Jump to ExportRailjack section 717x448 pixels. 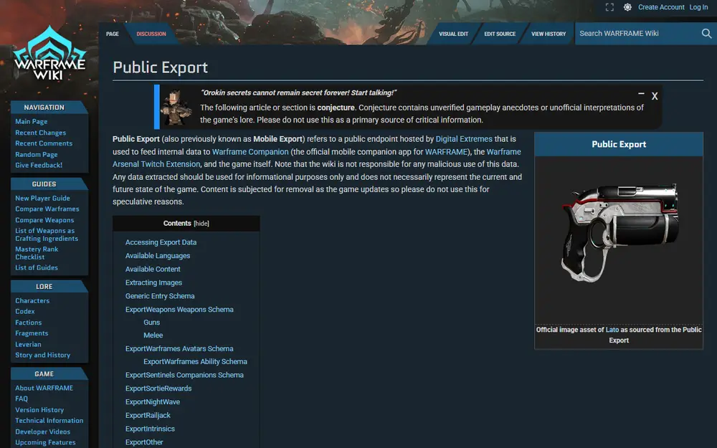(x=148, y=416)
